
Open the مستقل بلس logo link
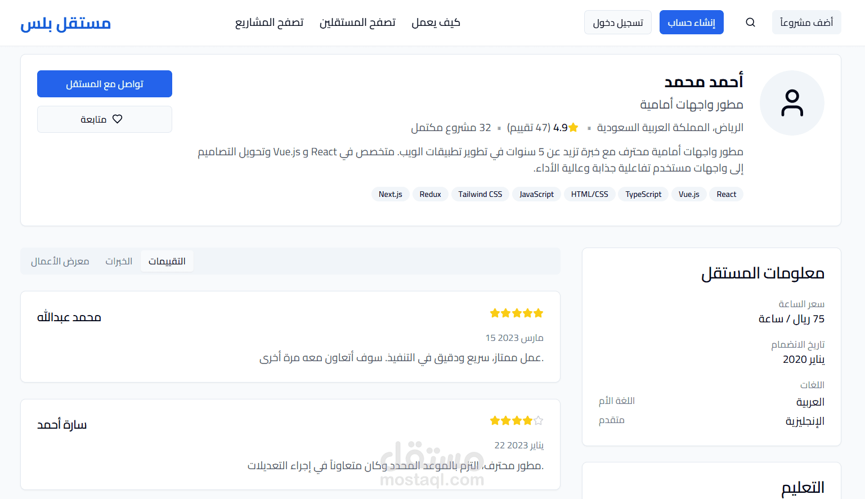pyautogui.click(x=65, y=23)
